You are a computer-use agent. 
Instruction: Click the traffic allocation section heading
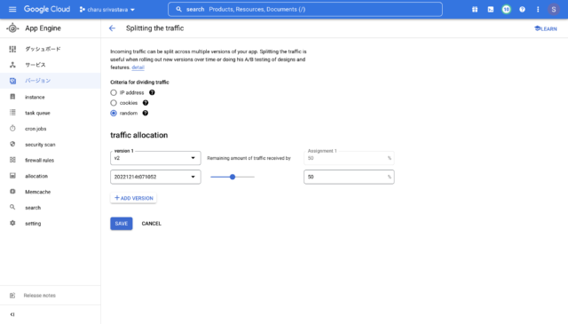139,135
